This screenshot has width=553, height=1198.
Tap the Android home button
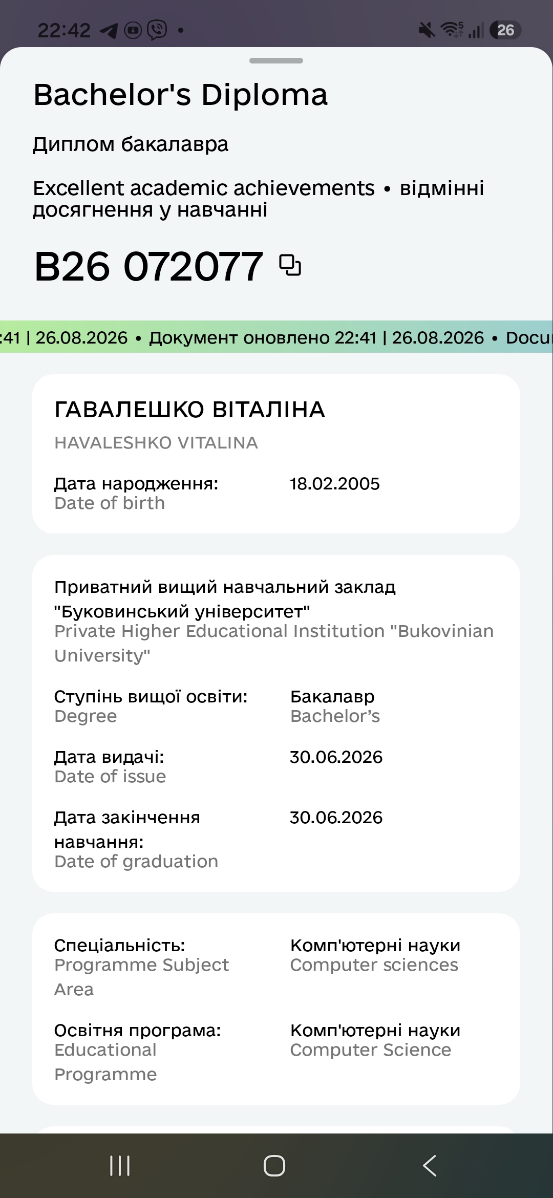[x=274, y=1166]
